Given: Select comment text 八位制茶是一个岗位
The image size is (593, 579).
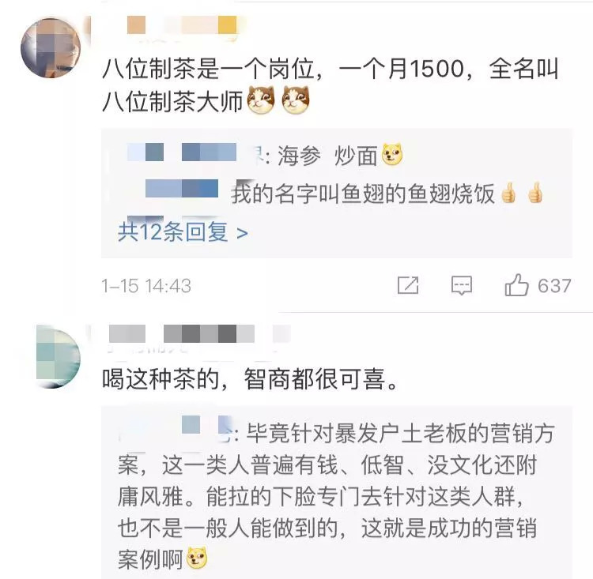Looking at the screenshot, I should click(208, 70).
